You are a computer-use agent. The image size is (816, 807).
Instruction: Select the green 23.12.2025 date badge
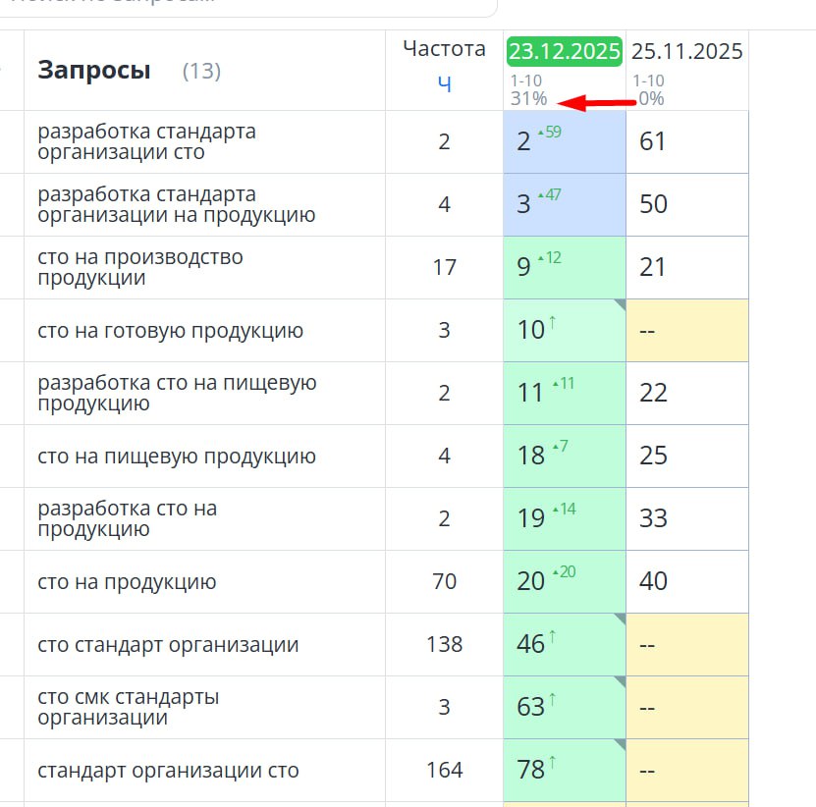tap(564, 51)
